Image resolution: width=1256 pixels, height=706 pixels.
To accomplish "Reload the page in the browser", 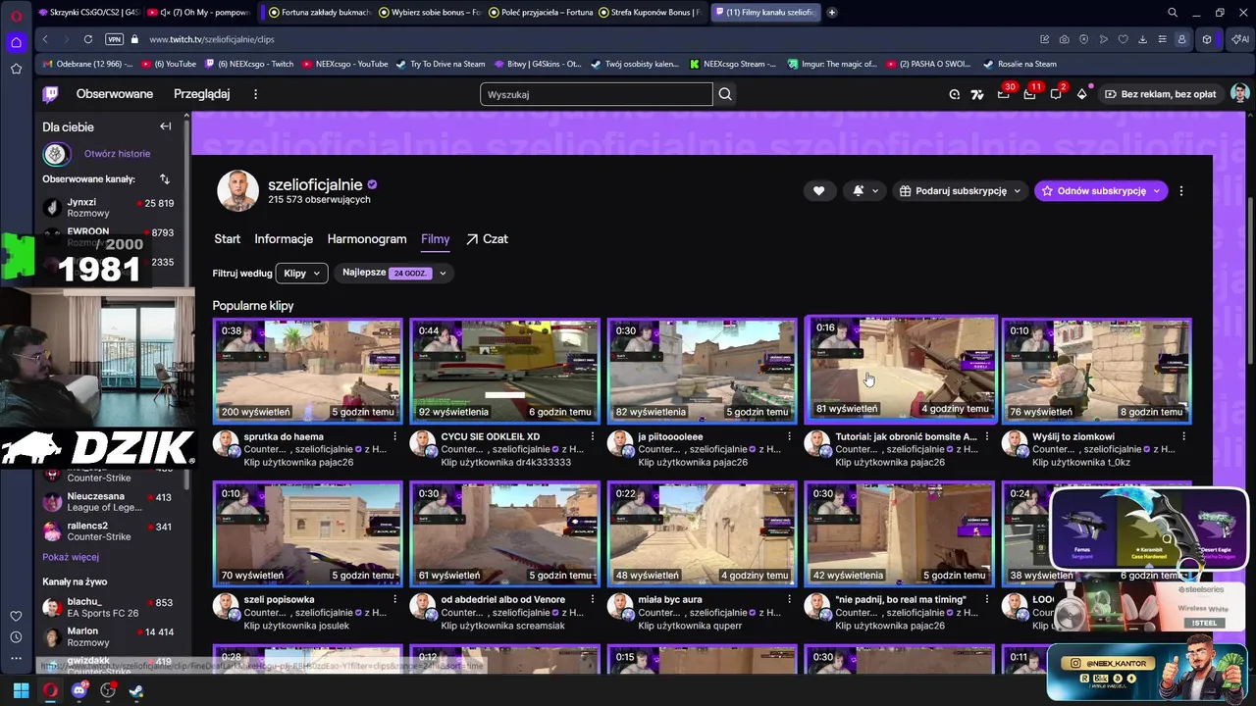I will (88, 39).
